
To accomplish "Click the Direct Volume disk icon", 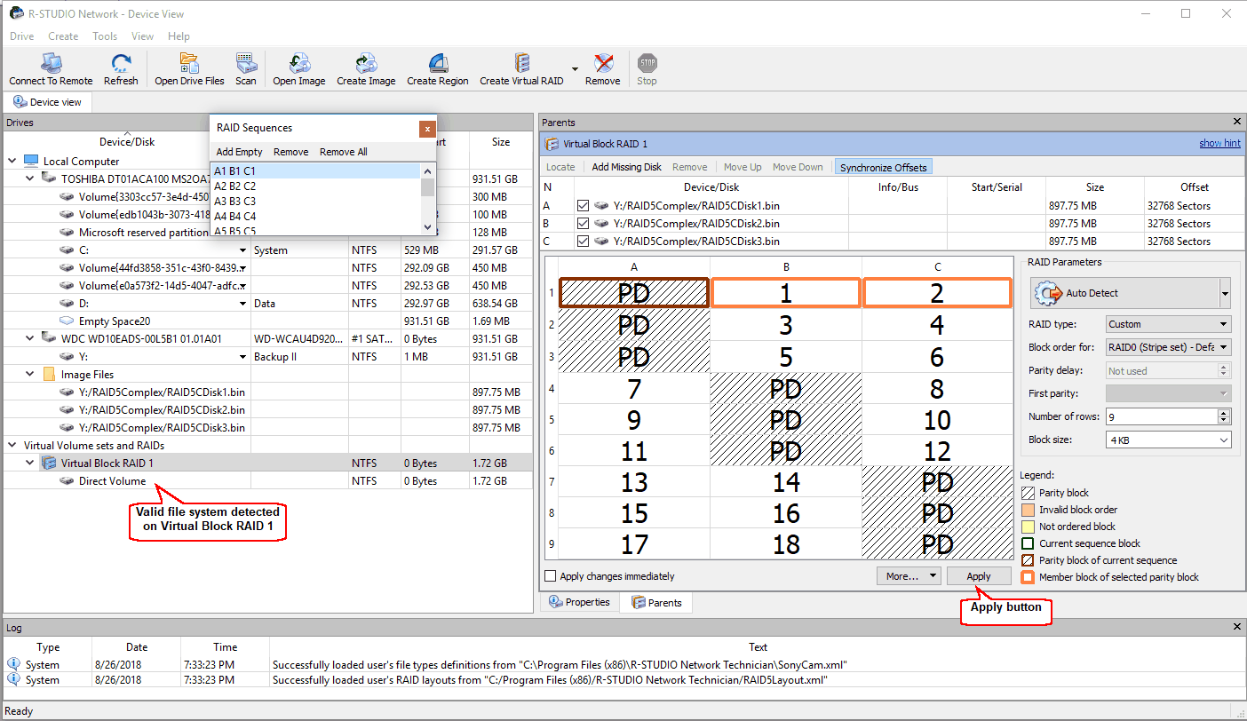I will [x=67, y=481].
